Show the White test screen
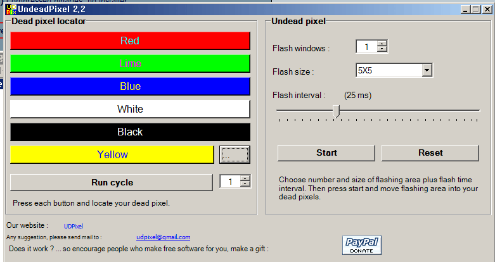 [130, 109]
